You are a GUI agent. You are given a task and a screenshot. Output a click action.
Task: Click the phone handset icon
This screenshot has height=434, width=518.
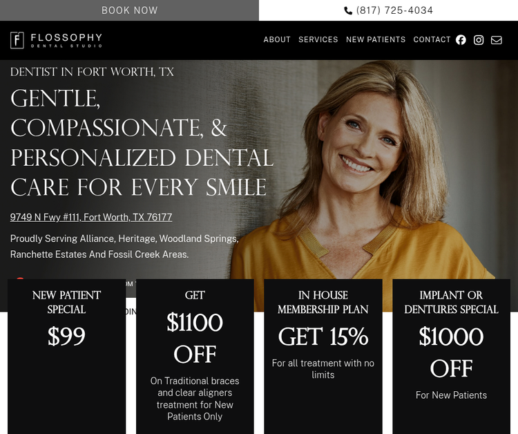pyautogui.click(x=348, y=11)
